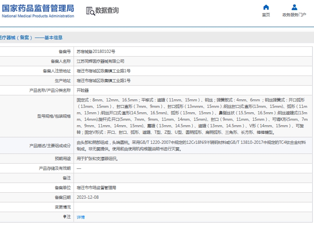
Task: Select the company name 江苏同辉医疗器械有限公司
Action: 101,61
